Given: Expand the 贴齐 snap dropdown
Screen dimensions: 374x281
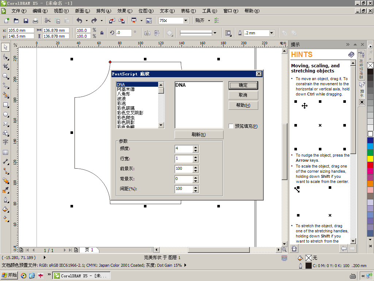Looking at the screenshot, I should [x=209, y=21].
